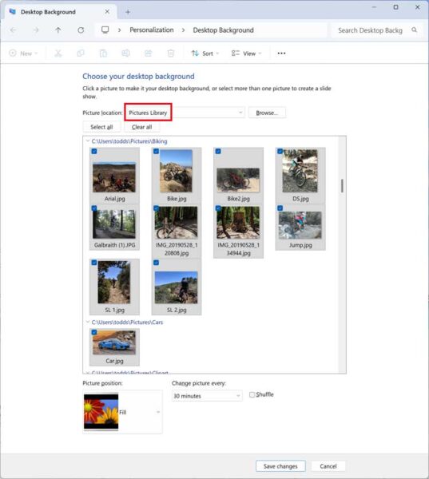
Task: Select the Bike2.jpg thumbnail image
Action: coord(238,180)
